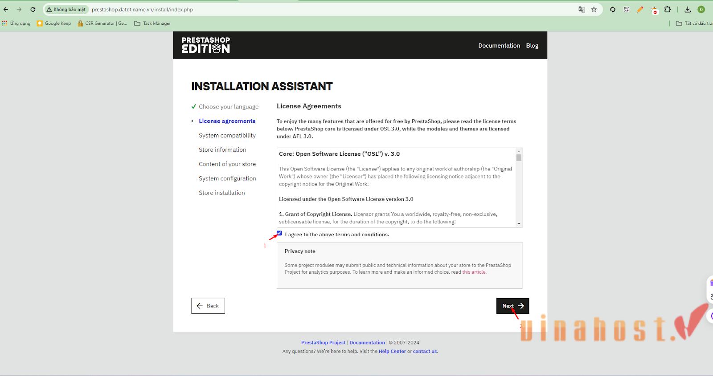Select the 'System configuration' step
The height and width of the screenshot is (376, 713).
click(227, 178)
